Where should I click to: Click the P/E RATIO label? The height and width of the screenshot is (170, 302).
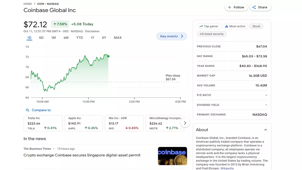click(204, 95)
